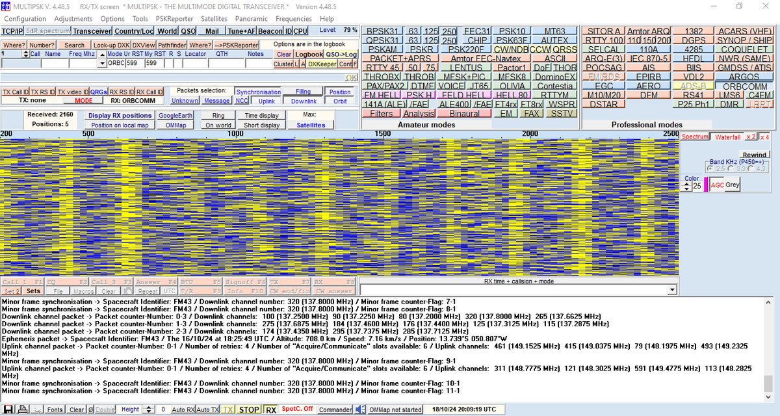Select the WSPR mode

click(x=561, y=104)
